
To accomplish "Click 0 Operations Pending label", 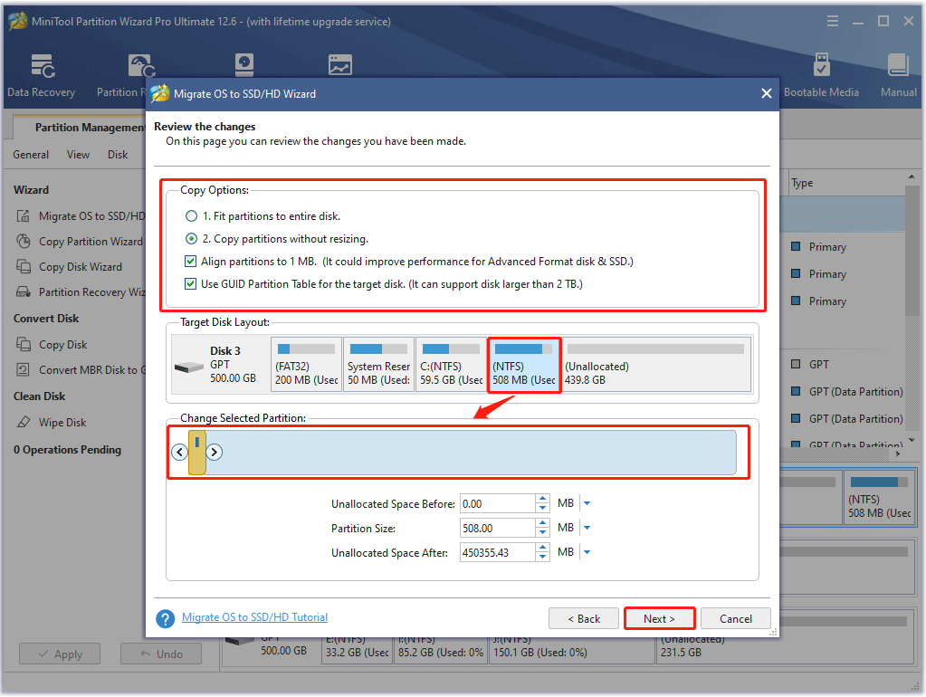I will (x=67, y=450).
